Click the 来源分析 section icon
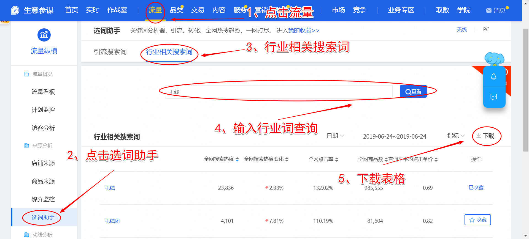The image size is (529, 239). click(27, 145)
